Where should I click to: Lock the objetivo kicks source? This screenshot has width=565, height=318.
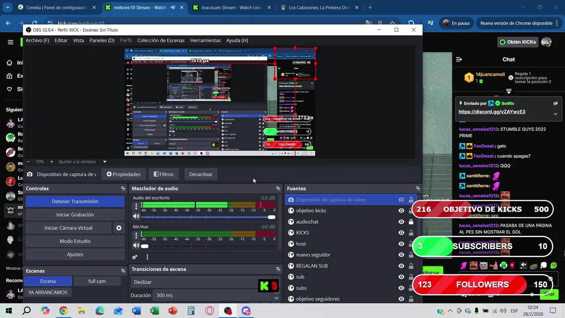411,211
